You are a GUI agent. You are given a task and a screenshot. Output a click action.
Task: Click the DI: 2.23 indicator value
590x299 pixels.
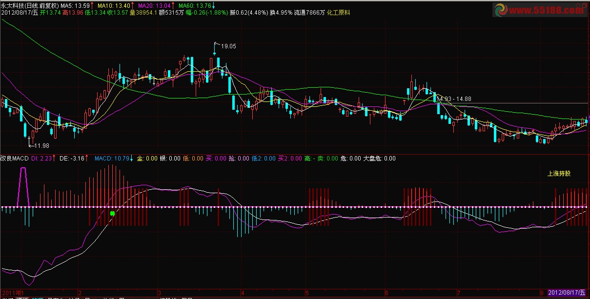click(x=41, y=159)
